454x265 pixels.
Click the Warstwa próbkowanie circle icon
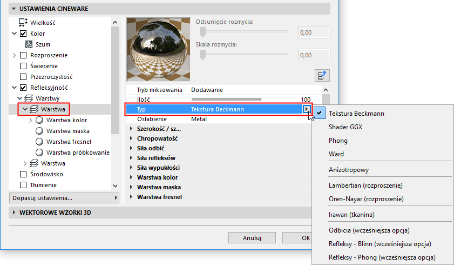[x=39, y=153]
